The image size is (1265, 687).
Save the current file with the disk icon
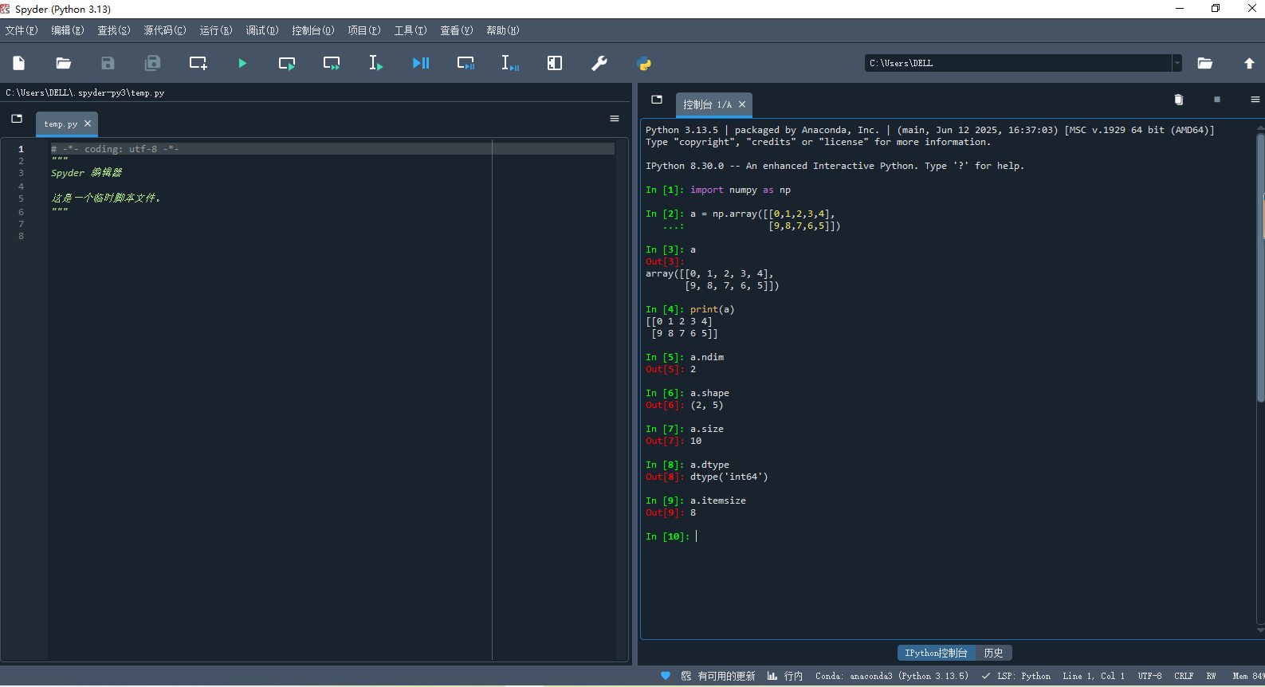[108, 63]
